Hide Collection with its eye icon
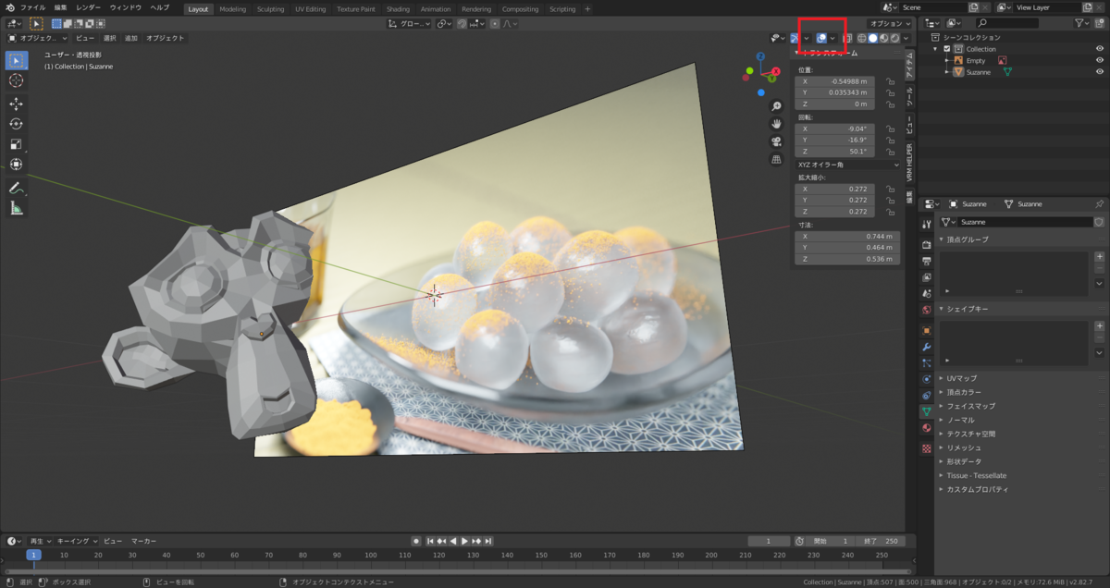 (1100, 49)
